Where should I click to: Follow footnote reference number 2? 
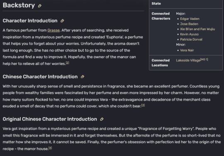point(67,62)
